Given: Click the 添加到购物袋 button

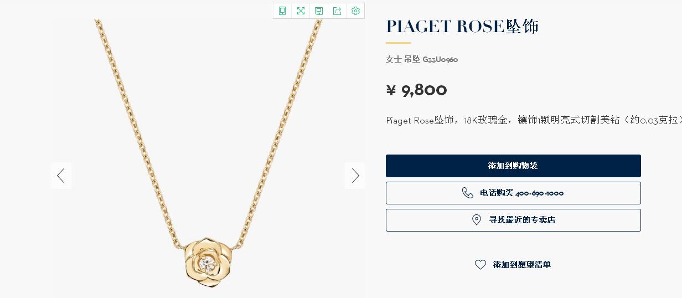Looking at the screenshot, I should pos(513,166).
